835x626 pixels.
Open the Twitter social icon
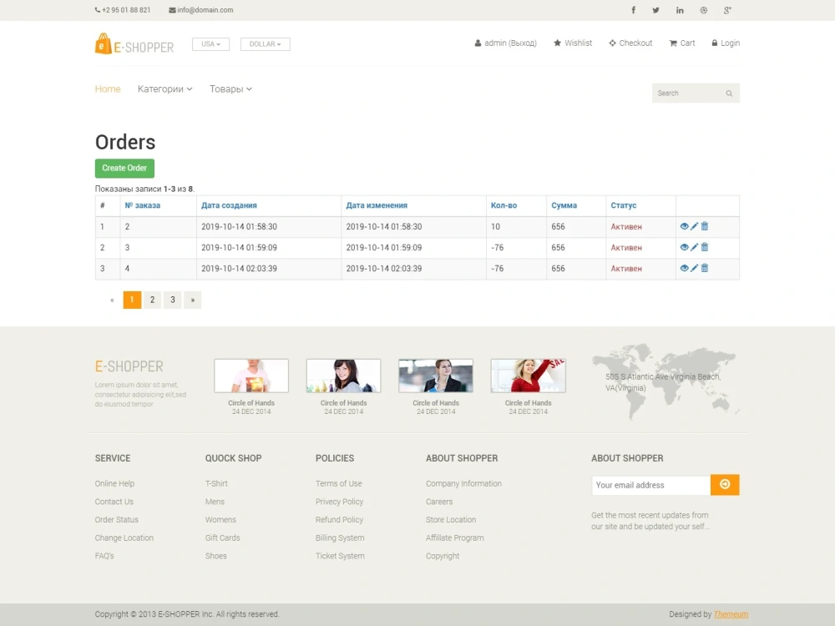[x=655, y=9]
